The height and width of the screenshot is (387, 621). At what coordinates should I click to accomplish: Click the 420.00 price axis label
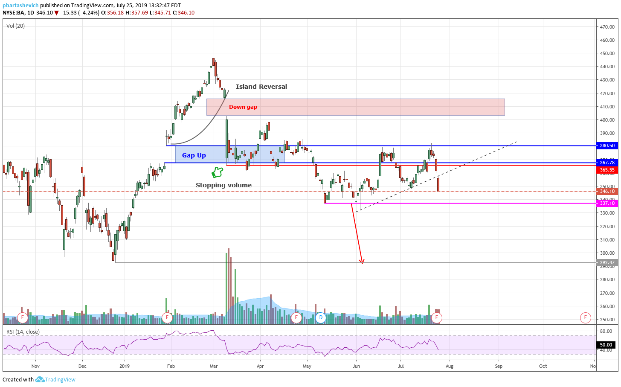pos(607,93)
